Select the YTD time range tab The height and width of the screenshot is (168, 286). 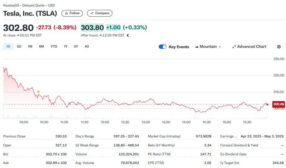[54, 47]
